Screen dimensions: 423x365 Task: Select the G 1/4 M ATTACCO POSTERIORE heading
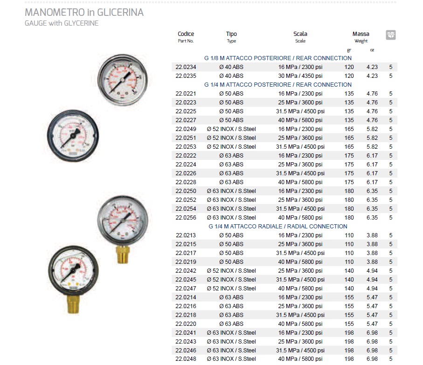pyautogui.click(x=278, y=85)
